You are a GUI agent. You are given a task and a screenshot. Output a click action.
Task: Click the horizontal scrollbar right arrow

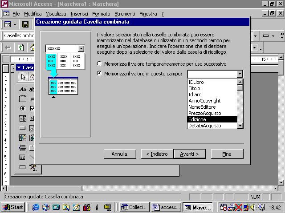pos(276,188)
